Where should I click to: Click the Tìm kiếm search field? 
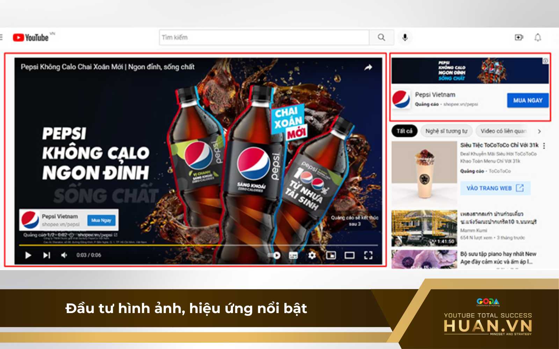(x=264, y=37)
